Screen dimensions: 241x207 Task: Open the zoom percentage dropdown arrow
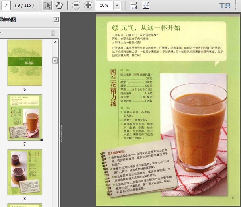point(117,6)
